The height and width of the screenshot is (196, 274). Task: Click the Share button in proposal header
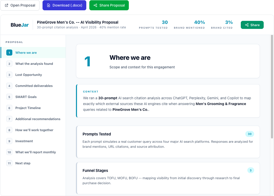pyautogui.click(x=252, y=25)
